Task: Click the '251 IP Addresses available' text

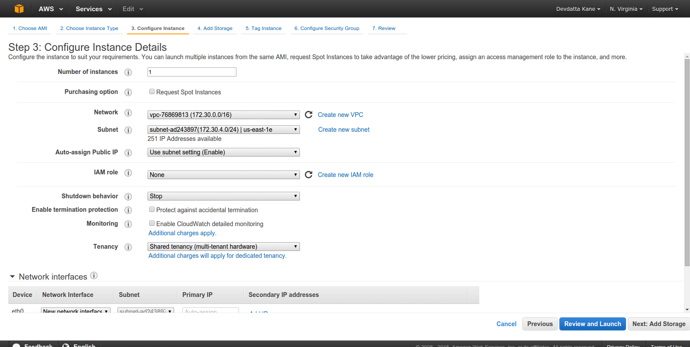Action: click(185, 139)
